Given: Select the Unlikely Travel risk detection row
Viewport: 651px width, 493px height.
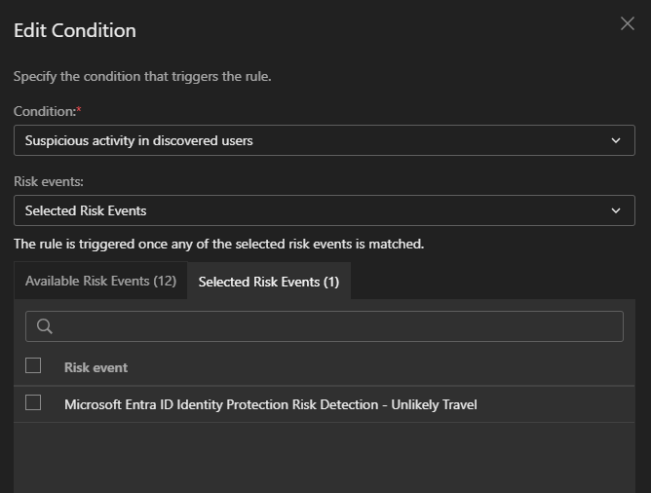Looking at the screenshot, I should click(270, 404).
